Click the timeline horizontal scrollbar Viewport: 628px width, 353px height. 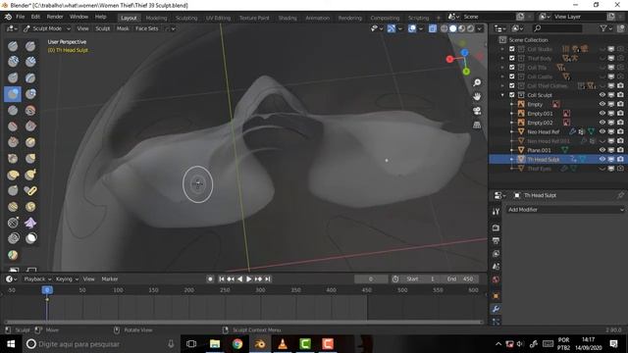243,322
